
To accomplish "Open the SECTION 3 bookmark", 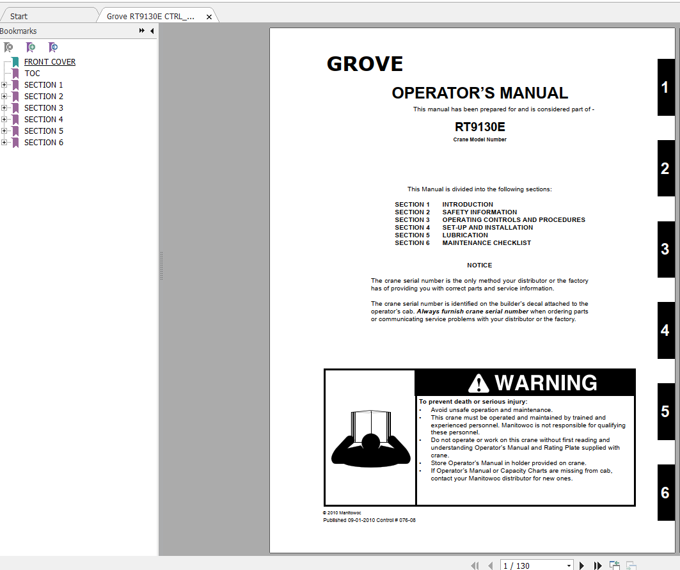I will pos(43,108).
